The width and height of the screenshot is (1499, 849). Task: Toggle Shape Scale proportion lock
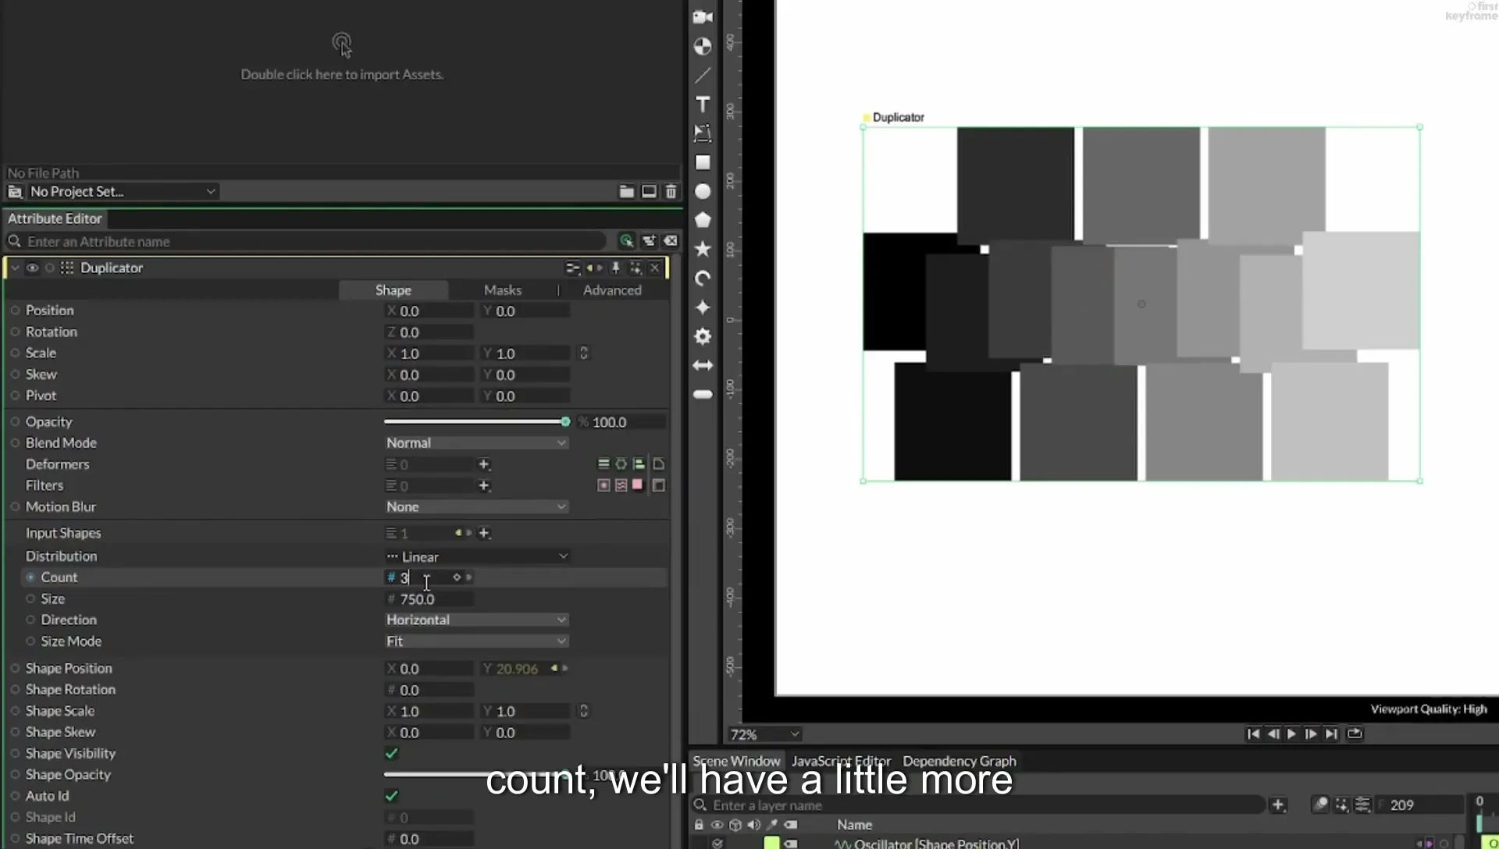tap(583, 711)
